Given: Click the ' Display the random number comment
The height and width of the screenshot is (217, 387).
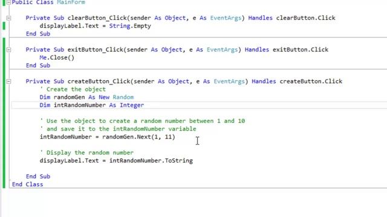Looking at the screenshot, I should 86,153.
